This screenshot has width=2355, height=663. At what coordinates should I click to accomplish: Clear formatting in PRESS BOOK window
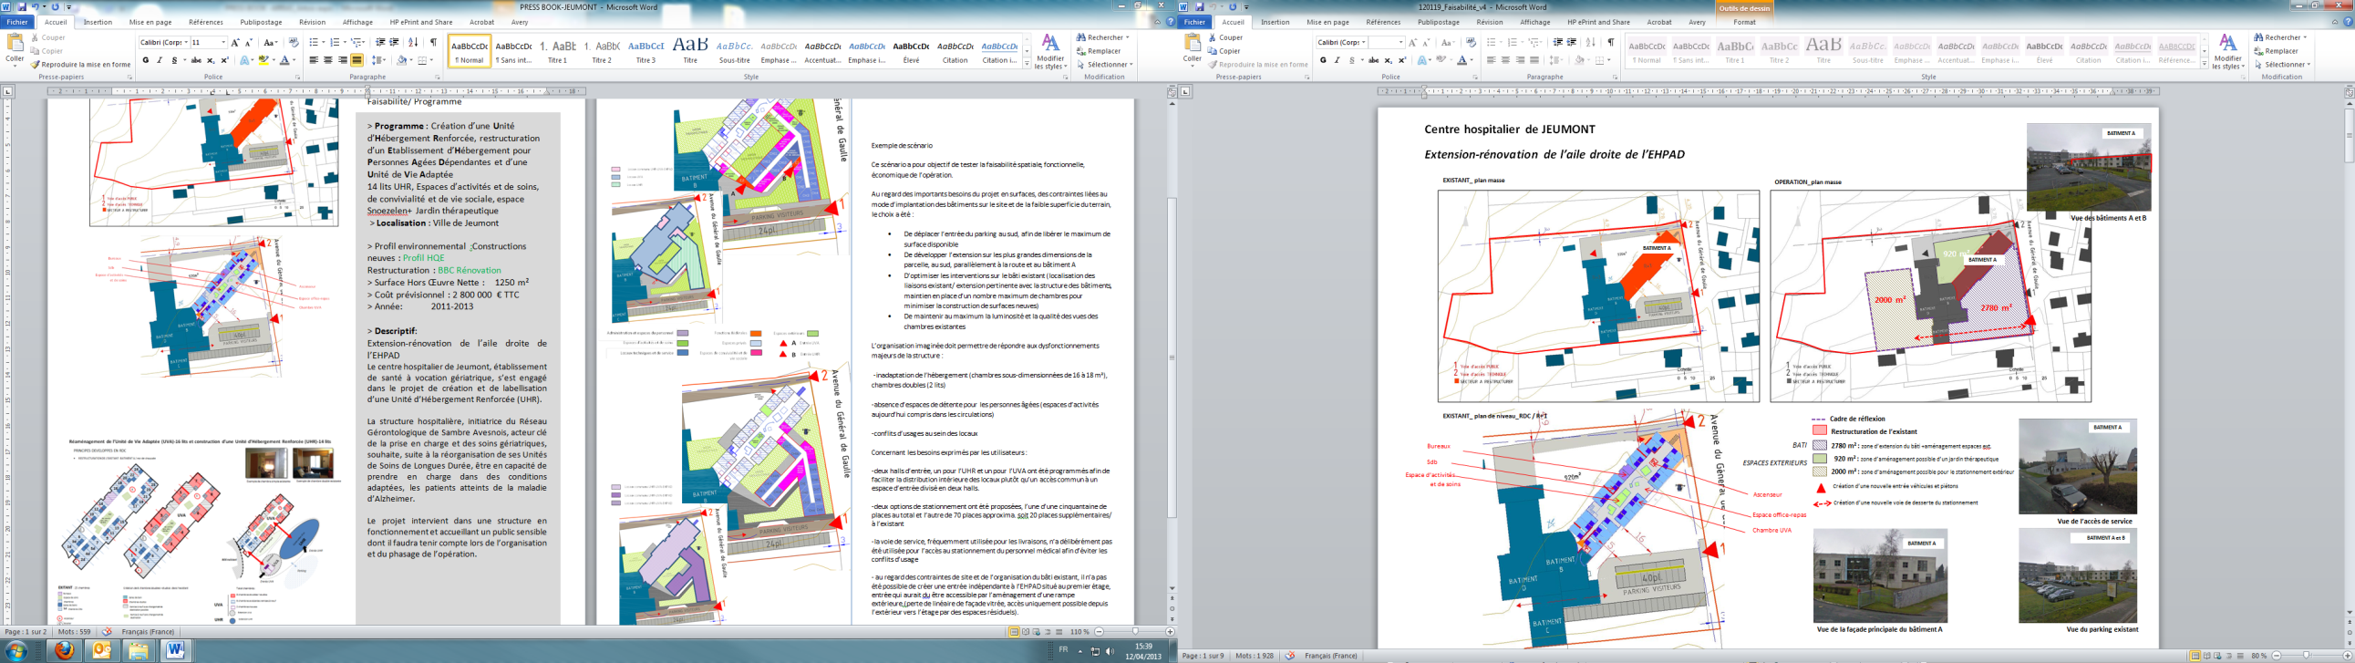[294, 42]
